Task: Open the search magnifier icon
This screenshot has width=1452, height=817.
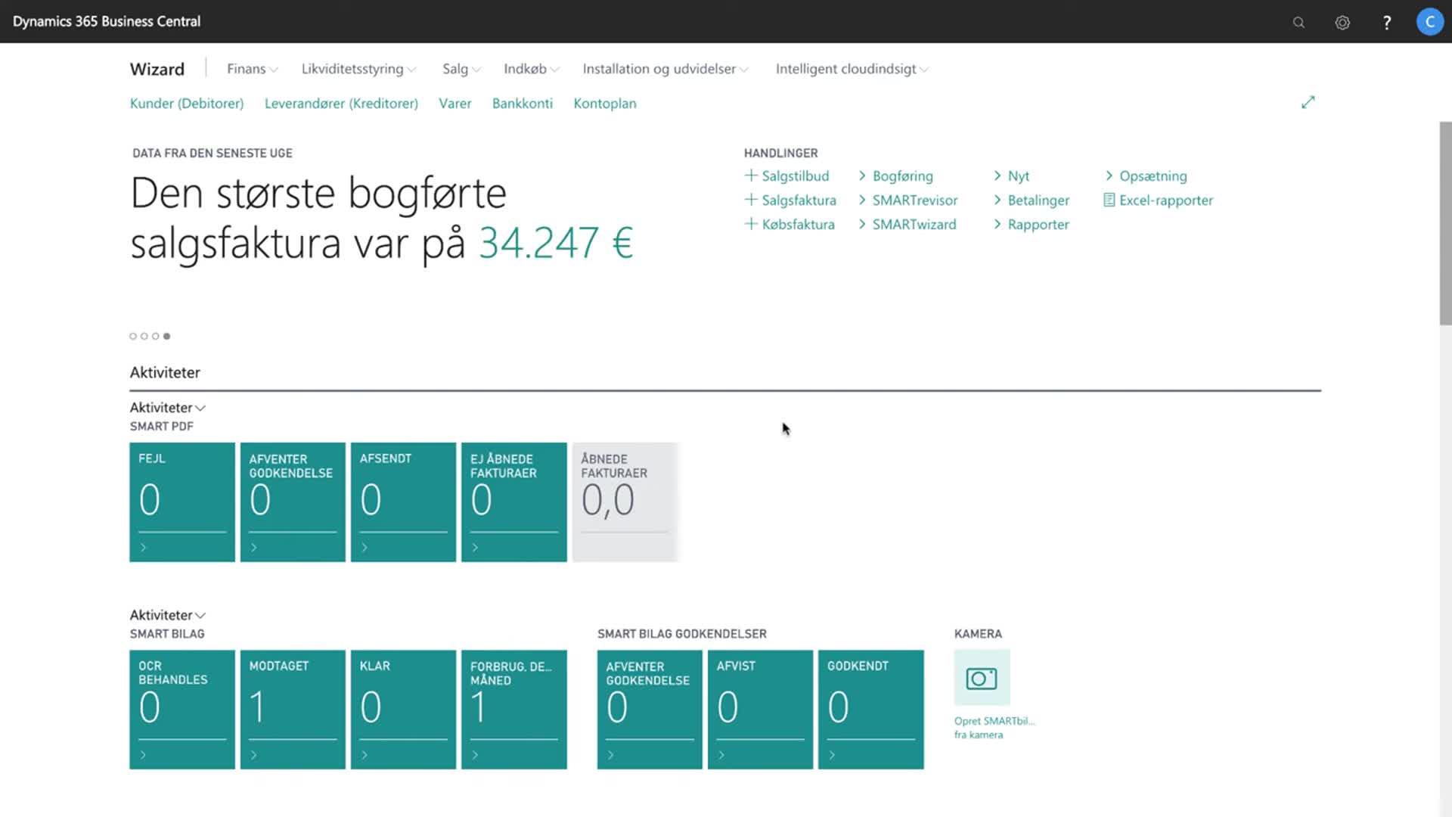Action: [1298, 23]
